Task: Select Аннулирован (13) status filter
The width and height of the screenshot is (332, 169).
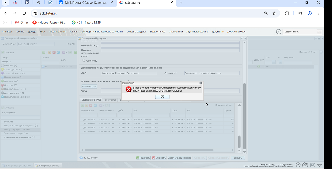Action: [20, 93]
